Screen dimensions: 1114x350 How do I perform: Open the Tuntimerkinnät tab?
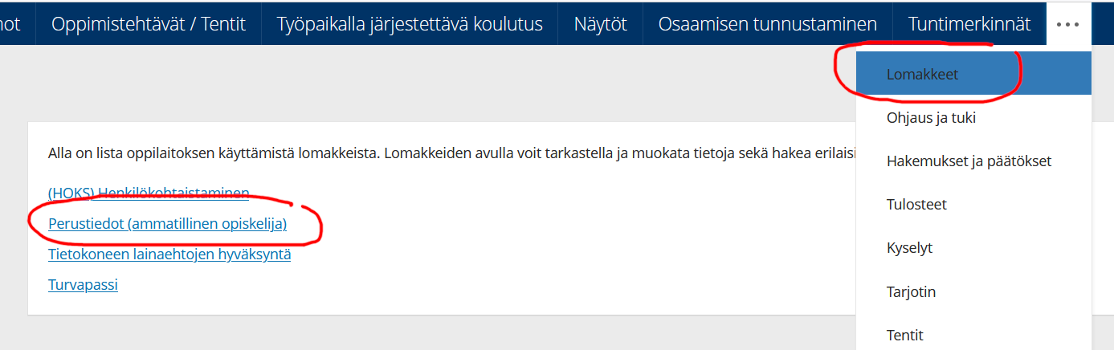click(969, 24)
